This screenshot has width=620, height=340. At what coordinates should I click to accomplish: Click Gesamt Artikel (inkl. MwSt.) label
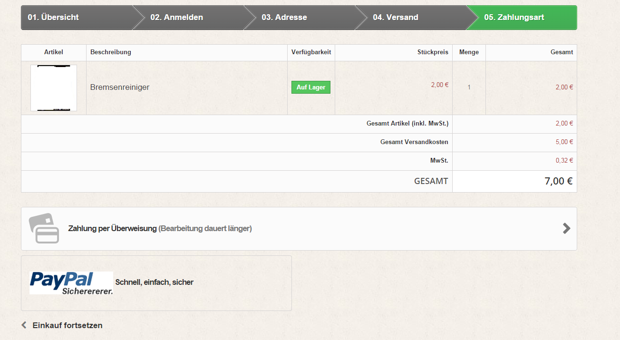tap(407, 124)
